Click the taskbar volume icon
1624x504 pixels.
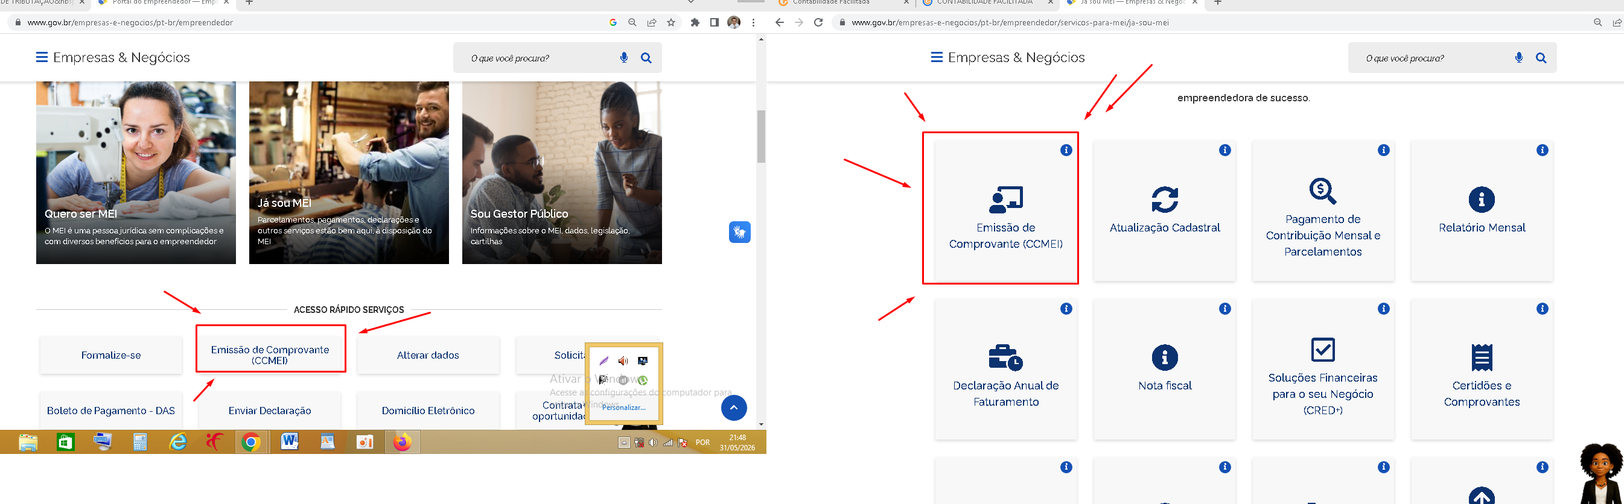point(653,443)
